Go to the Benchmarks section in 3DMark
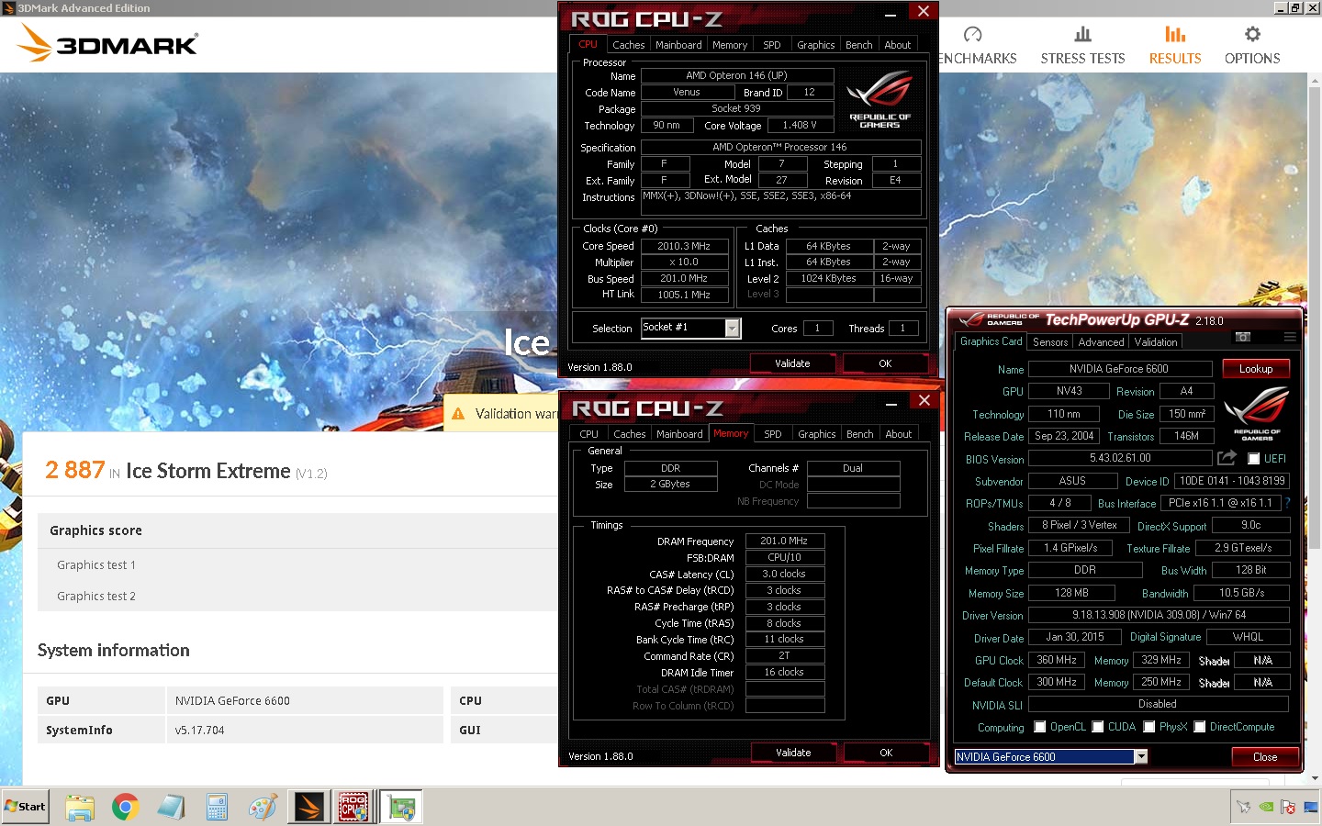Image resolution: width=1322 pixels, height=826 pixels. (977, 46)
